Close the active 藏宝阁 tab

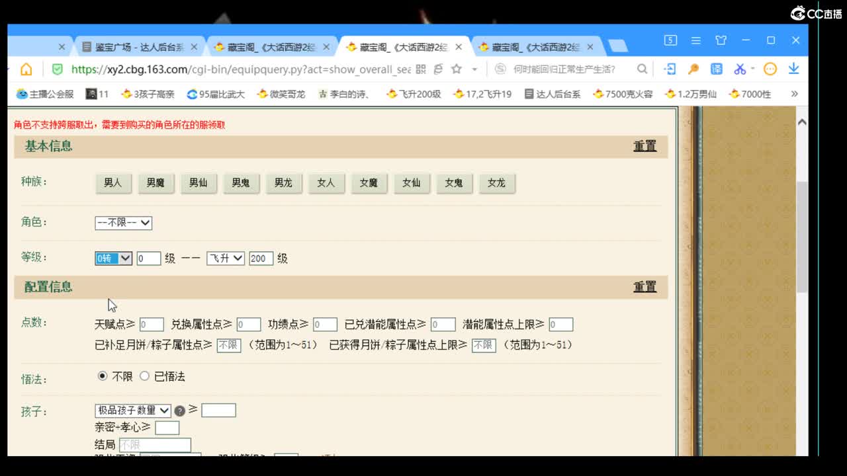(x=459, y=47)
